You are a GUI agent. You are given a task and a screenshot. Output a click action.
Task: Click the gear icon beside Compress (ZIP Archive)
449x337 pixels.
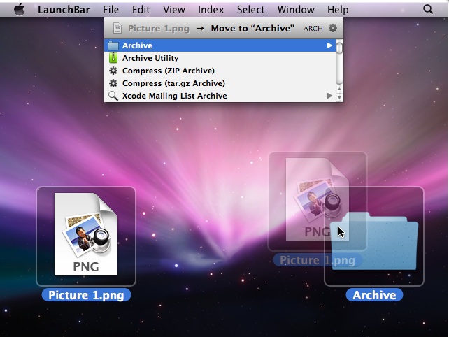pos(113,71)
